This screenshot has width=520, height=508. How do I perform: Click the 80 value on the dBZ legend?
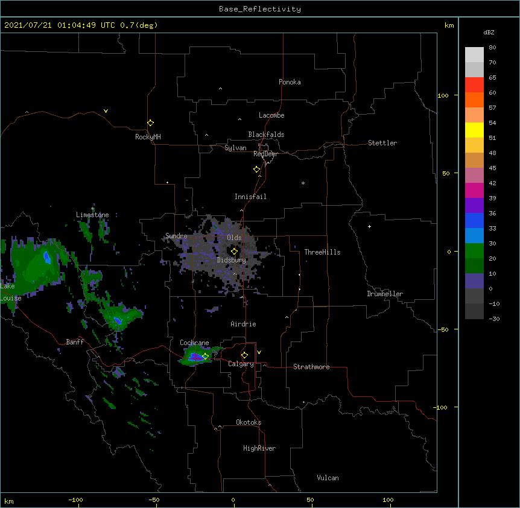[x=492, y=48]
